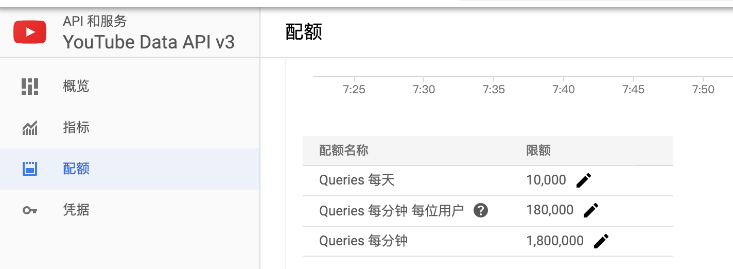Screen dimensions: 733x269
Task: Click the 限额 column header
Action: (x=538, y=150)
